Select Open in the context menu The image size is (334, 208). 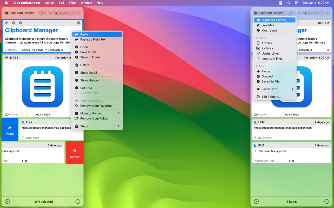(x=97, y=47)
